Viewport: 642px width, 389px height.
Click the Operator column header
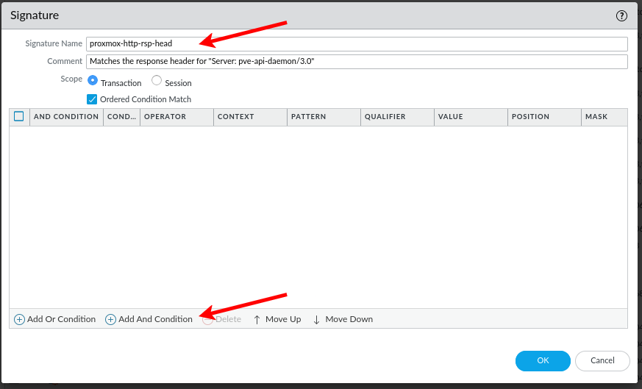pos(176,117)
